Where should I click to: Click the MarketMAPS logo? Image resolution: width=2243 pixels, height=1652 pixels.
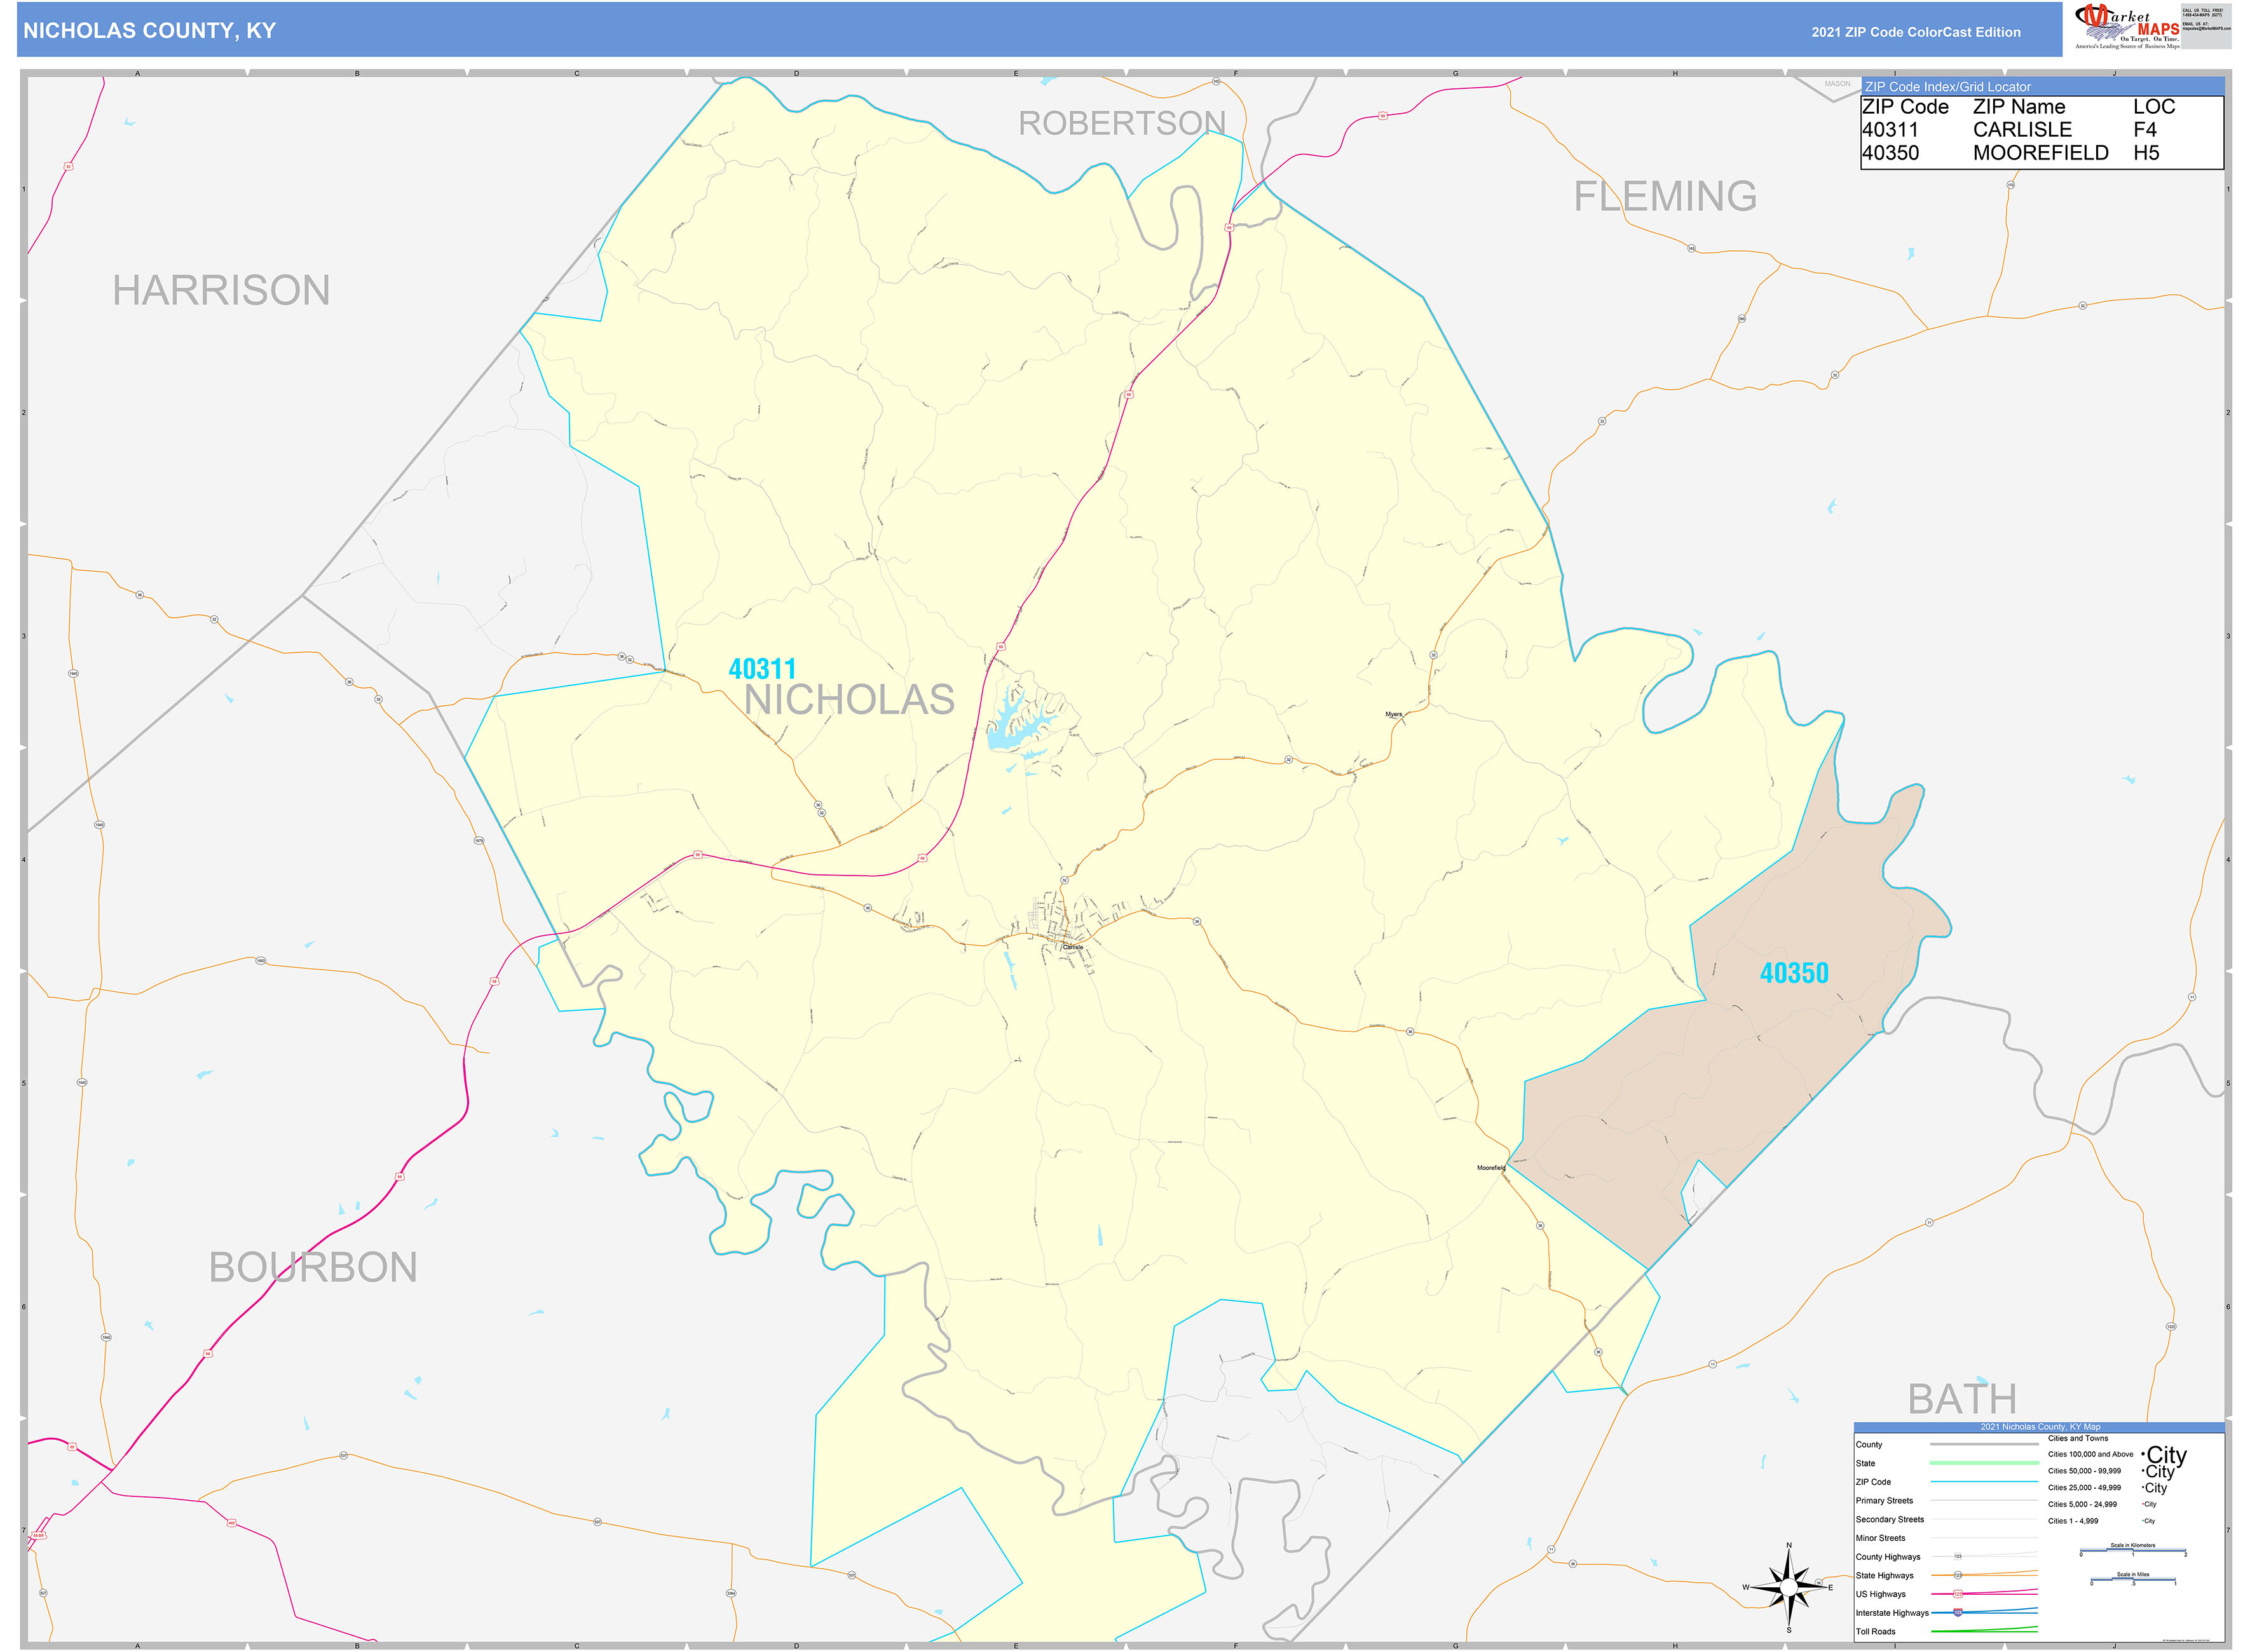[x=2125, y=25]
